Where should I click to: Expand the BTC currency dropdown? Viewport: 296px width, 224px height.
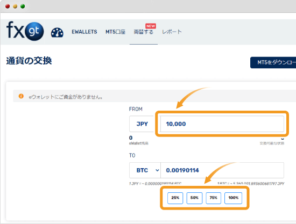coord(145,170)
